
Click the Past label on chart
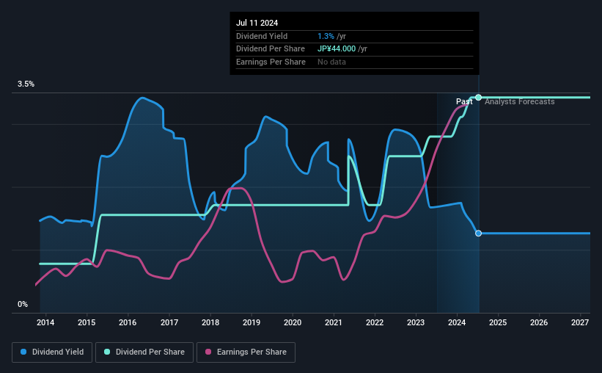point(464,101)
